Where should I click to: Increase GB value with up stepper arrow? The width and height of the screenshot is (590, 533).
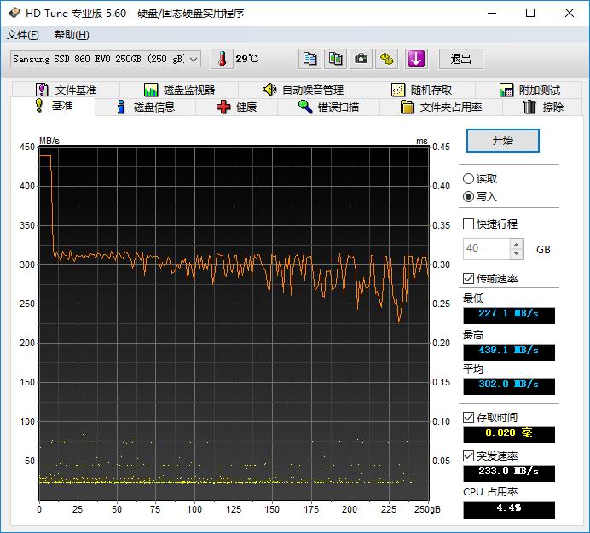[x=517, y=244]
